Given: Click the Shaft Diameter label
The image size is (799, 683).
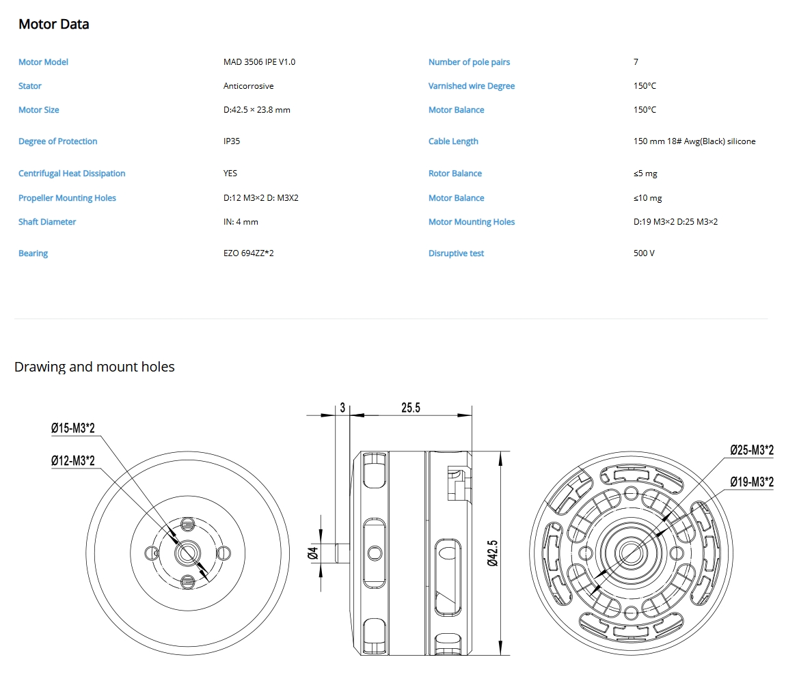Looking at the screenshot, I should (47, 222).
